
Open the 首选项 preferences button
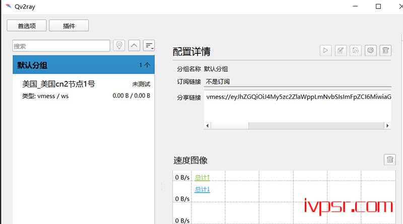coord(27,26)
